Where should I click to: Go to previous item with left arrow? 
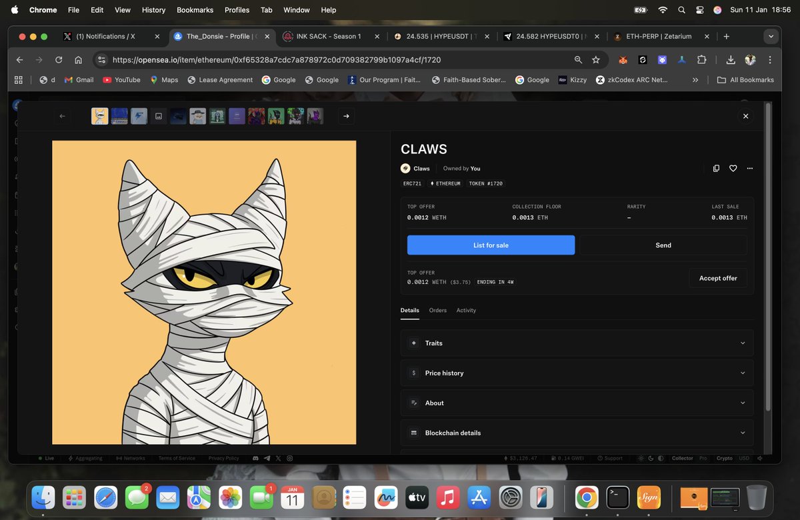click(x=63, y=116)
